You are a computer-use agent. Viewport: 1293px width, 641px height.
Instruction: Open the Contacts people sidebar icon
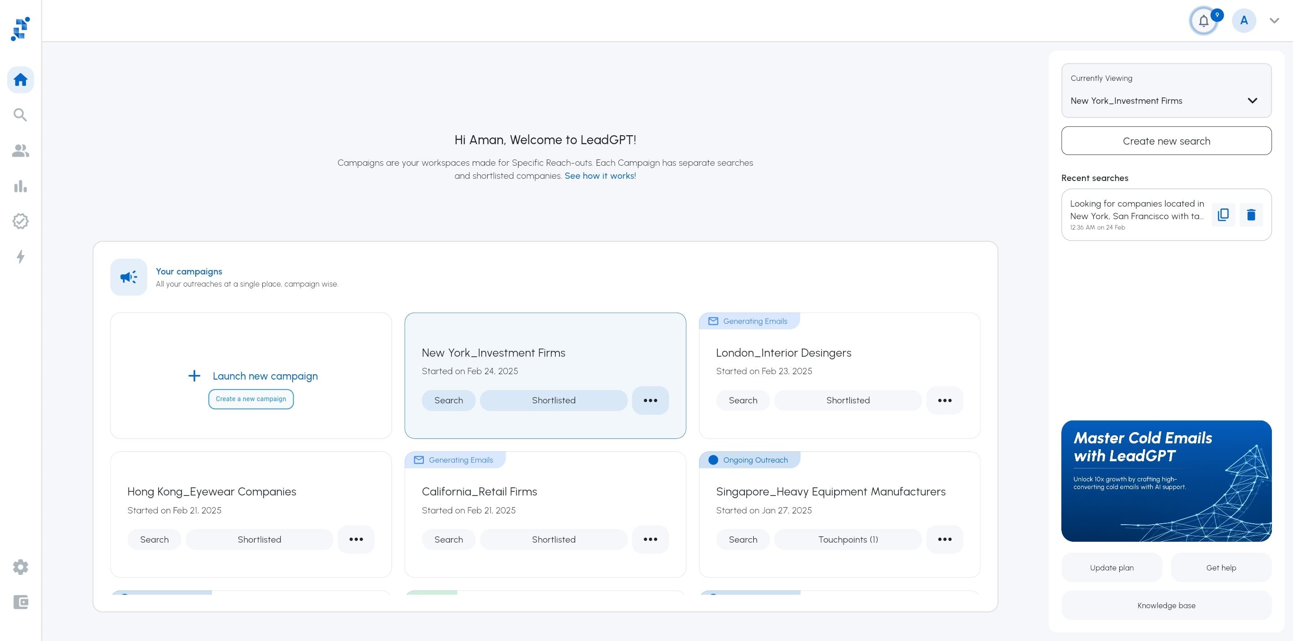pos(21,150)
